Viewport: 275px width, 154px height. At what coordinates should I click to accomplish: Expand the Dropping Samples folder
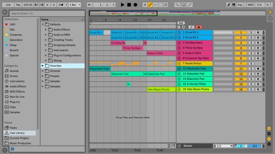pos(46,45)
